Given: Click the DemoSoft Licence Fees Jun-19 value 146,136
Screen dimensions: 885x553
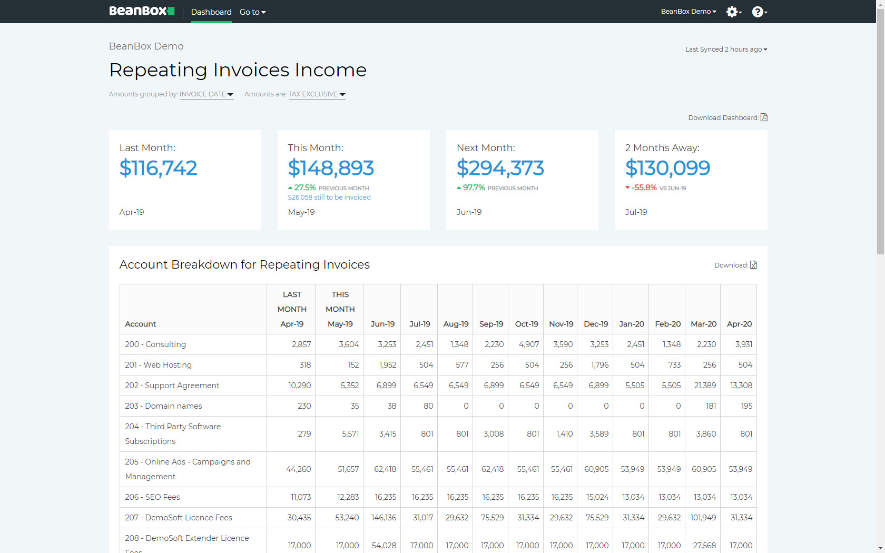Looking at the screenshot, I should coord(383,518).
